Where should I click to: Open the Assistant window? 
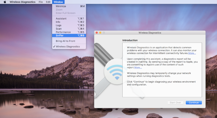69,19
